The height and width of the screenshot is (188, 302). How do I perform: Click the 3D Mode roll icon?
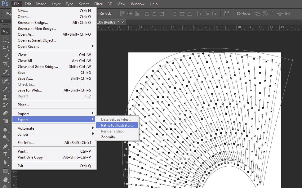pyautogui.click(x=265, y=14)
